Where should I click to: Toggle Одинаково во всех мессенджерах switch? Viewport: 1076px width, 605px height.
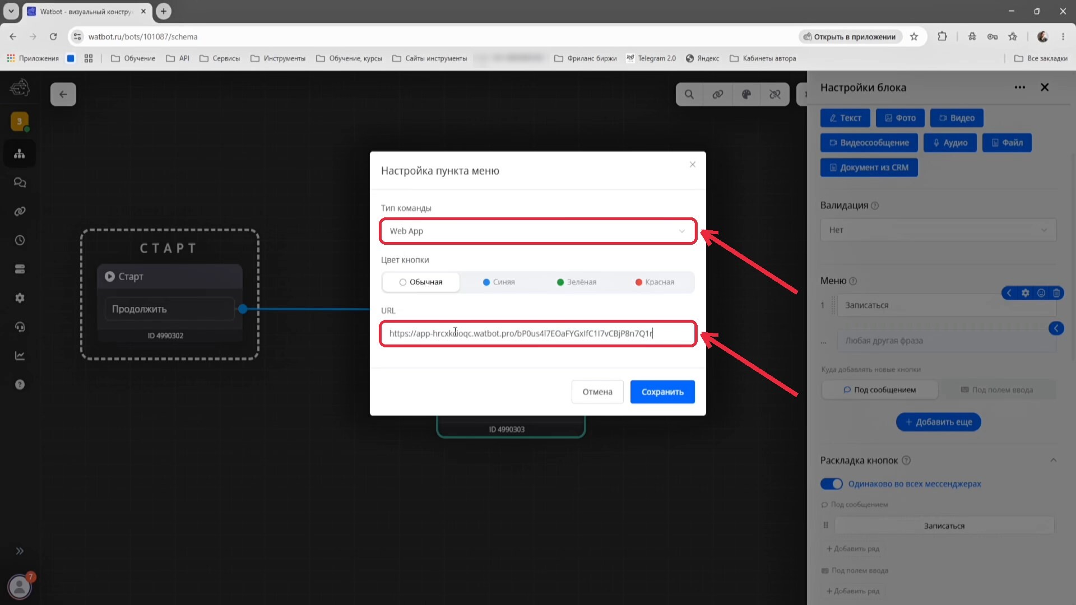click(832, 483)
